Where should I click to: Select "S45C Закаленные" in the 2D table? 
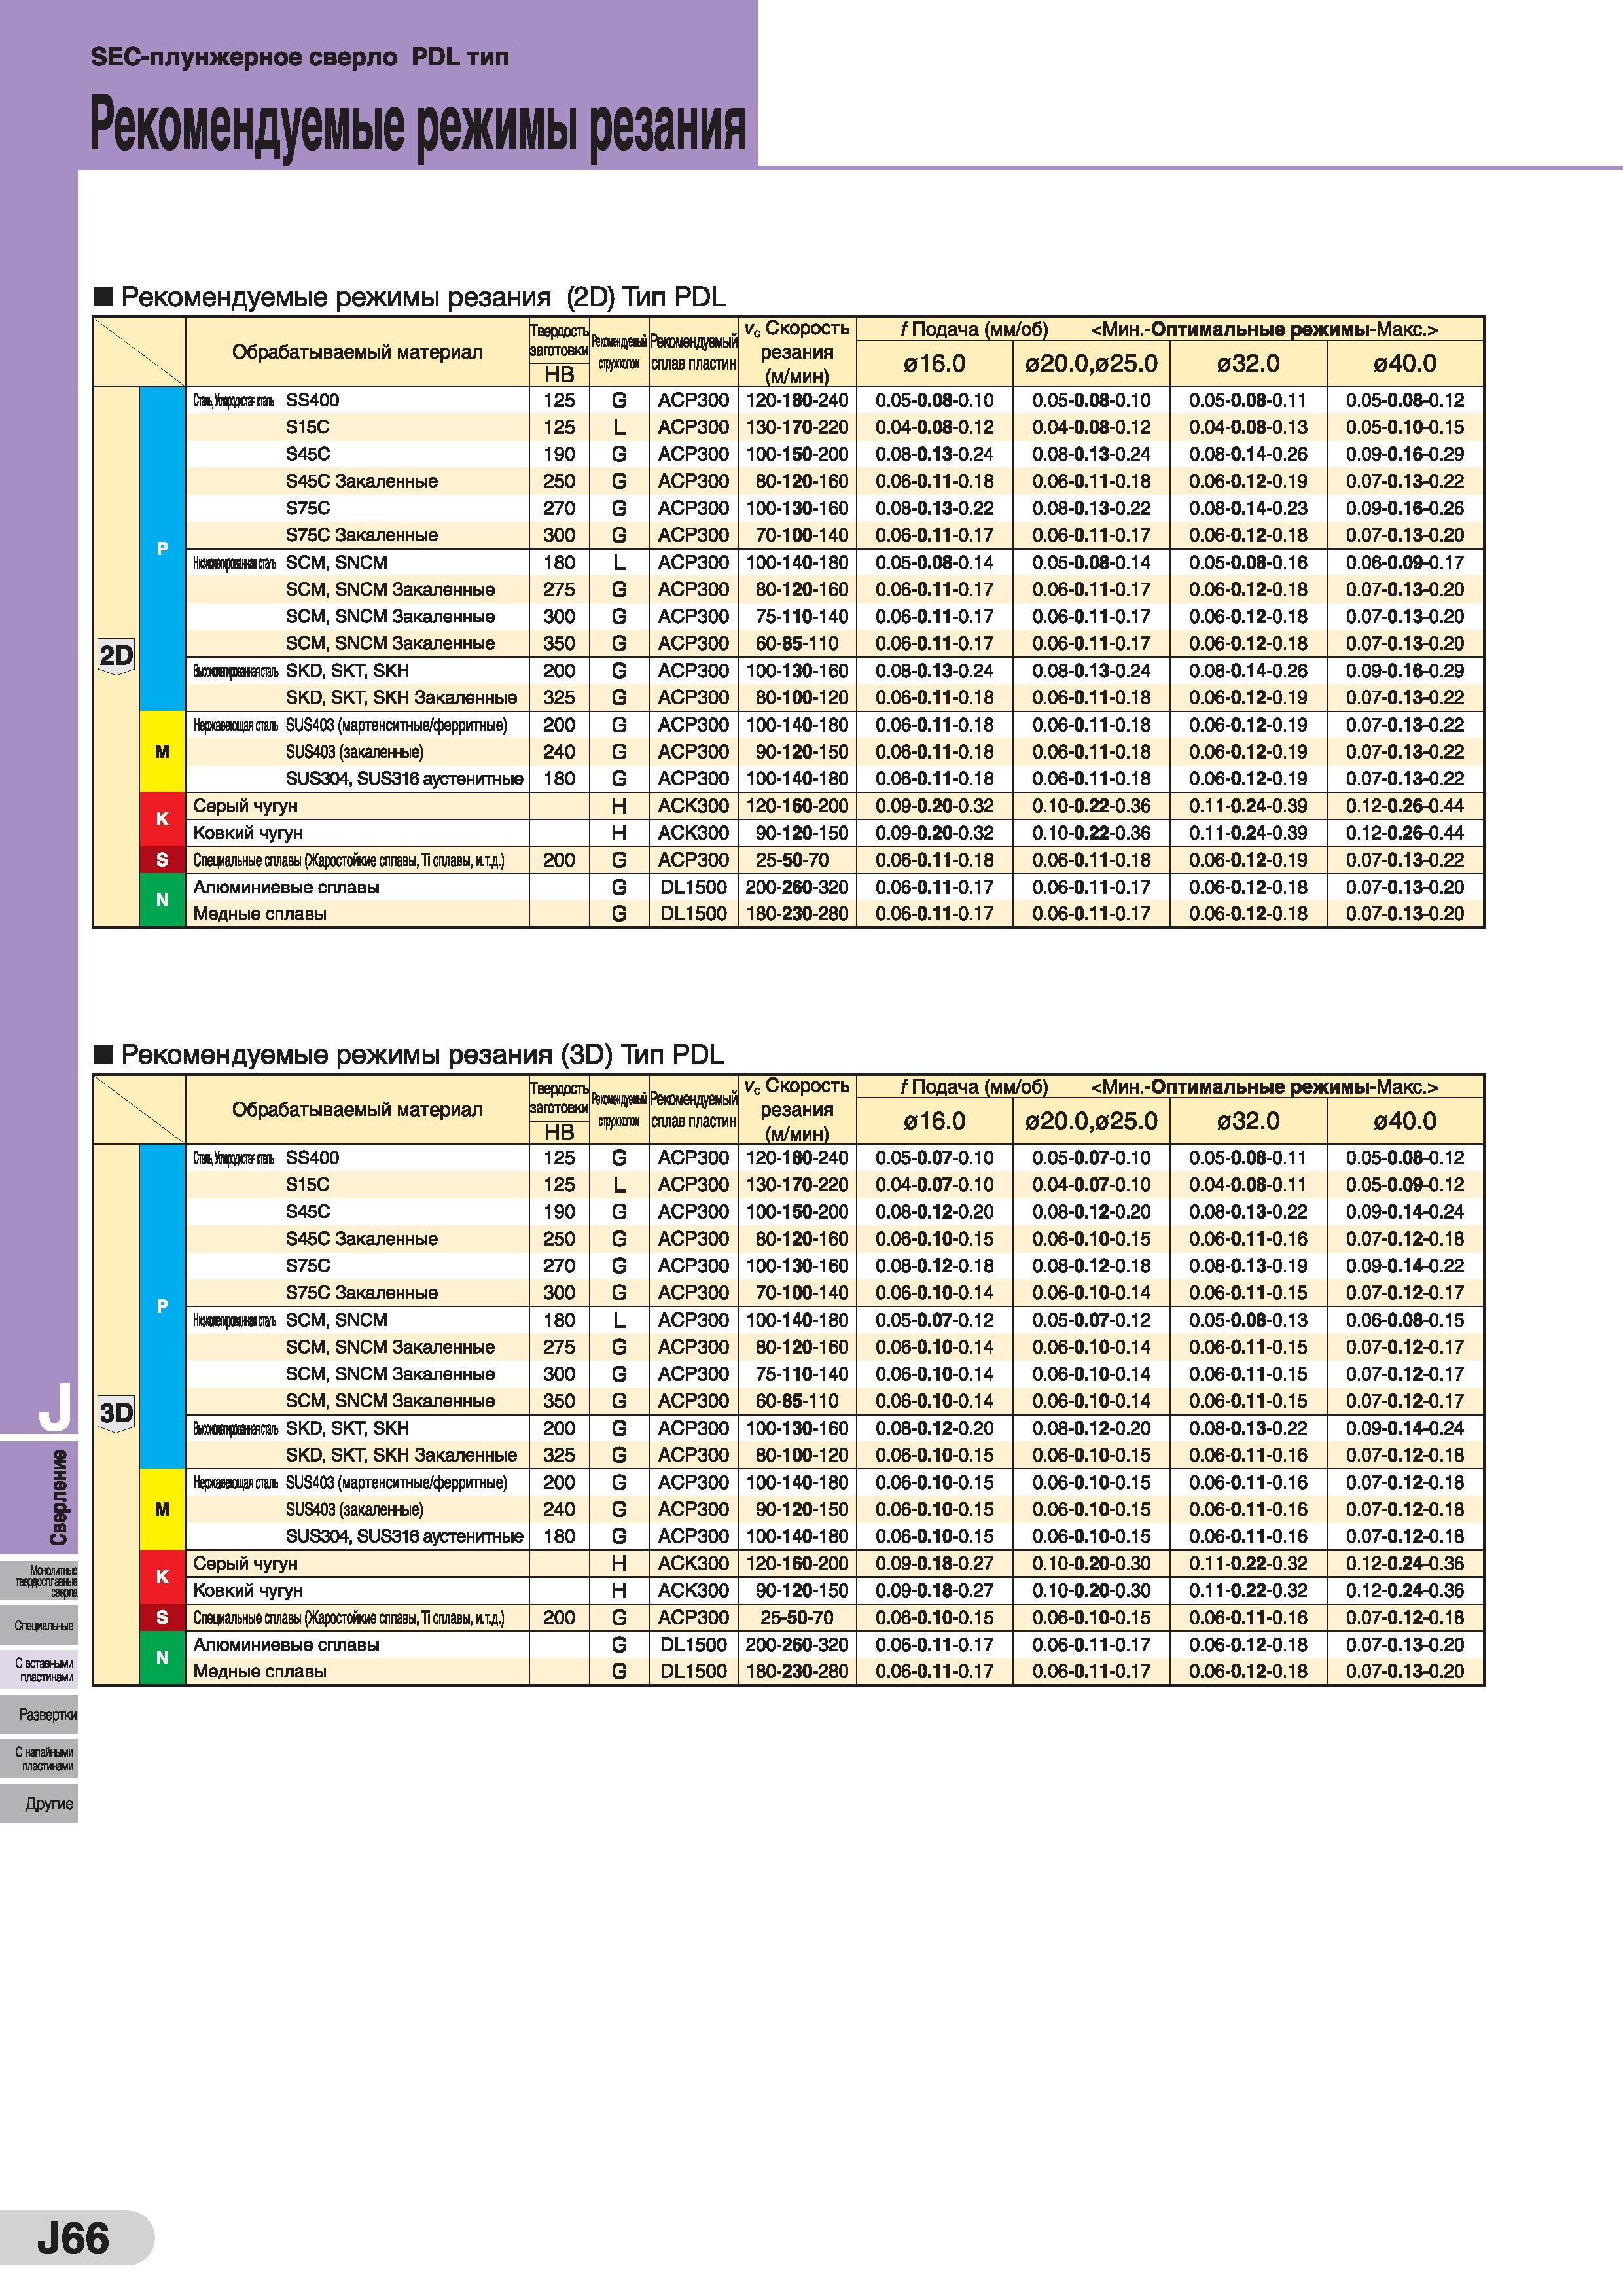click(x=362, y=481)
